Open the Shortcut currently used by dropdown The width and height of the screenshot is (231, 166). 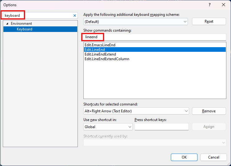point(155,142)
